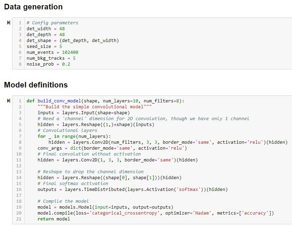292x226 pixels.
Task: Click the 'conv_args = dict(' line
Action: click(112, 148)
